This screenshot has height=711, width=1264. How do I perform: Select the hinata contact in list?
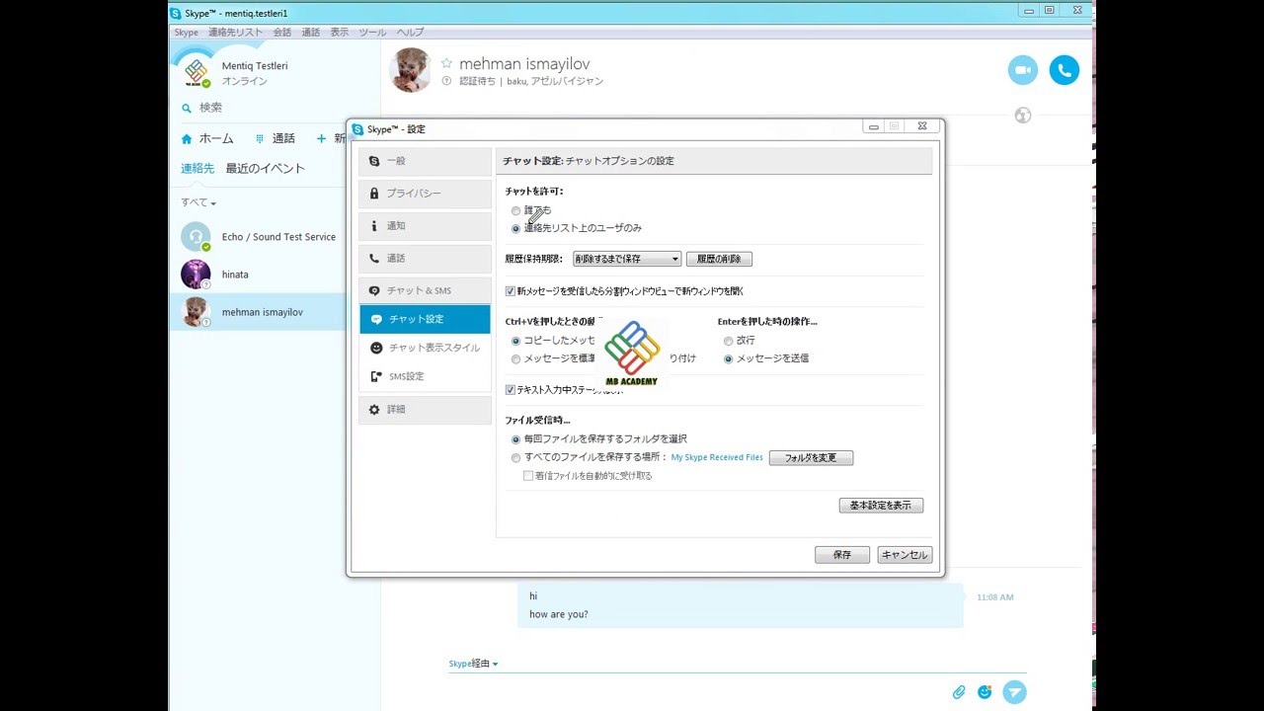[235, 275]
